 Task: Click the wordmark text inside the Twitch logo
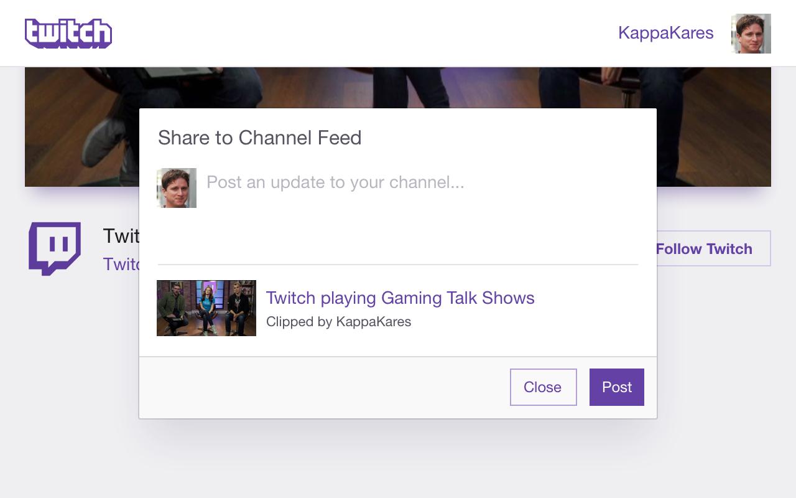68,33
